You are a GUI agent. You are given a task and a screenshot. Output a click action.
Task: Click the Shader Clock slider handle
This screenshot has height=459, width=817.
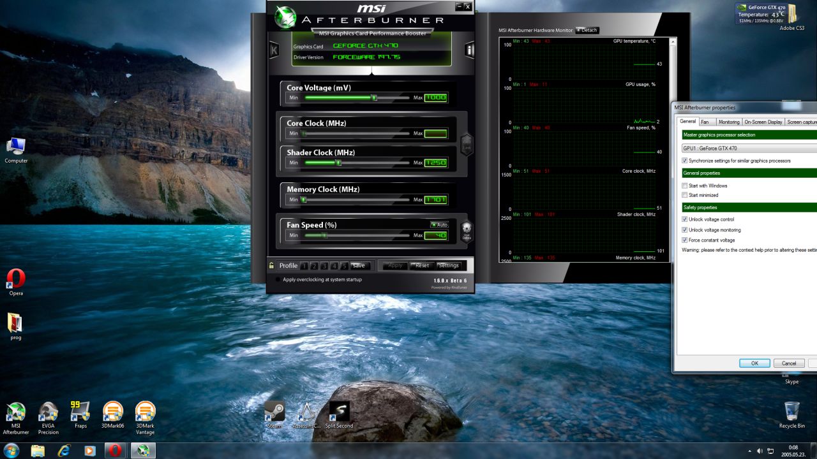(339, 163)
